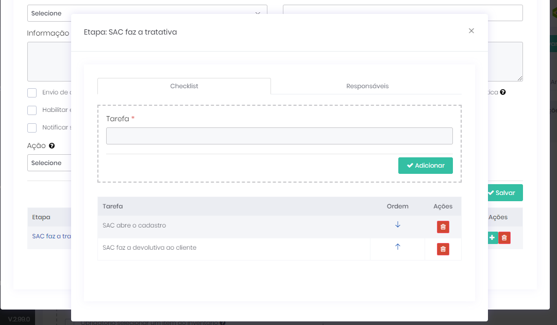Move 'SAC faz a devolutiva ao cliente' up
The image size is (557, 325).
click(397, 247)
